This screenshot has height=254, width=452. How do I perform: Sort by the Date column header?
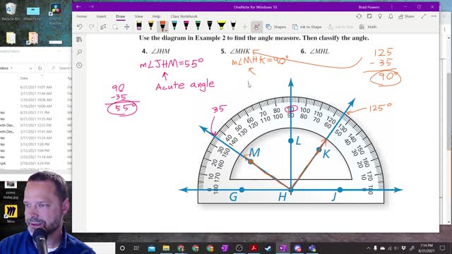pos(24,78)
